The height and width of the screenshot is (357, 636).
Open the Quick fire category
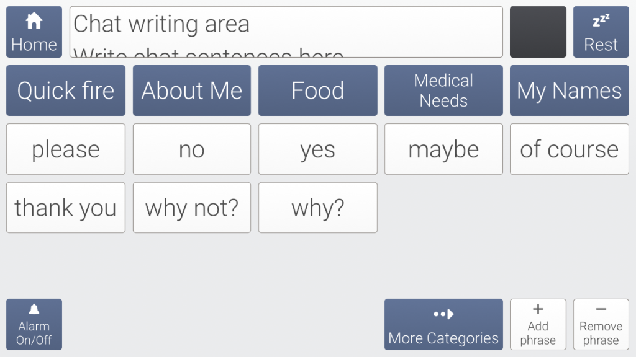pos(66,90)
